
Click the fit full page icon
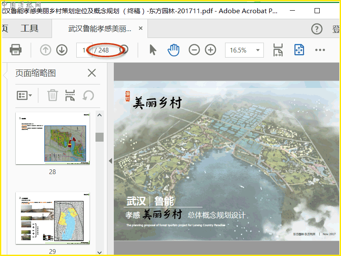click(299, 50)
